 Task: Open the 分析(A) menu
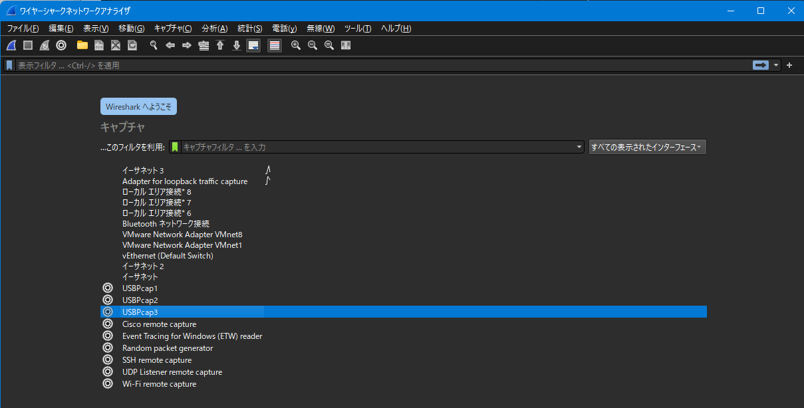[214, 29]
